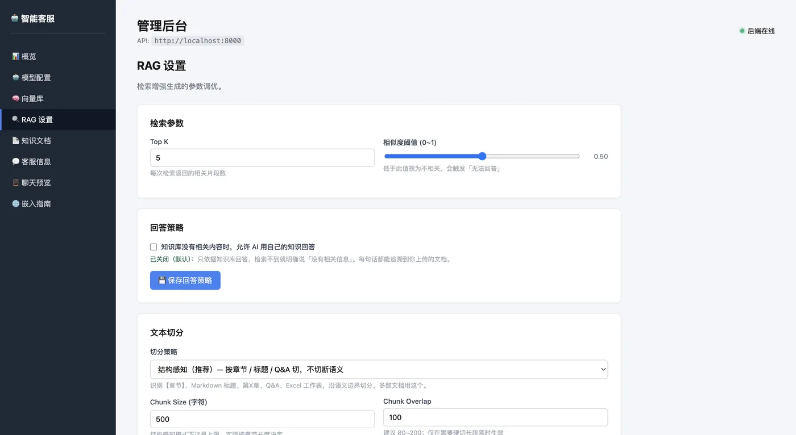Click the 保存回答策略 button
796x435 pixels.
click(185, 280)
